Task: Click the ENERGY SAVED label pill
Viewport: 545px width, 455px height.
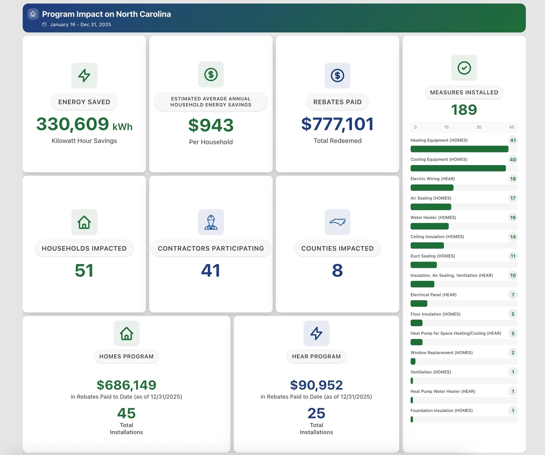Action: [x=84, y=102]
